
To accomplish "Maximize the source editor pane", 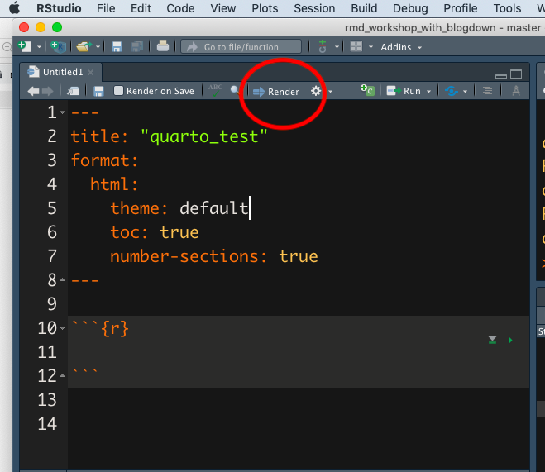I will [x=516, y=74].
